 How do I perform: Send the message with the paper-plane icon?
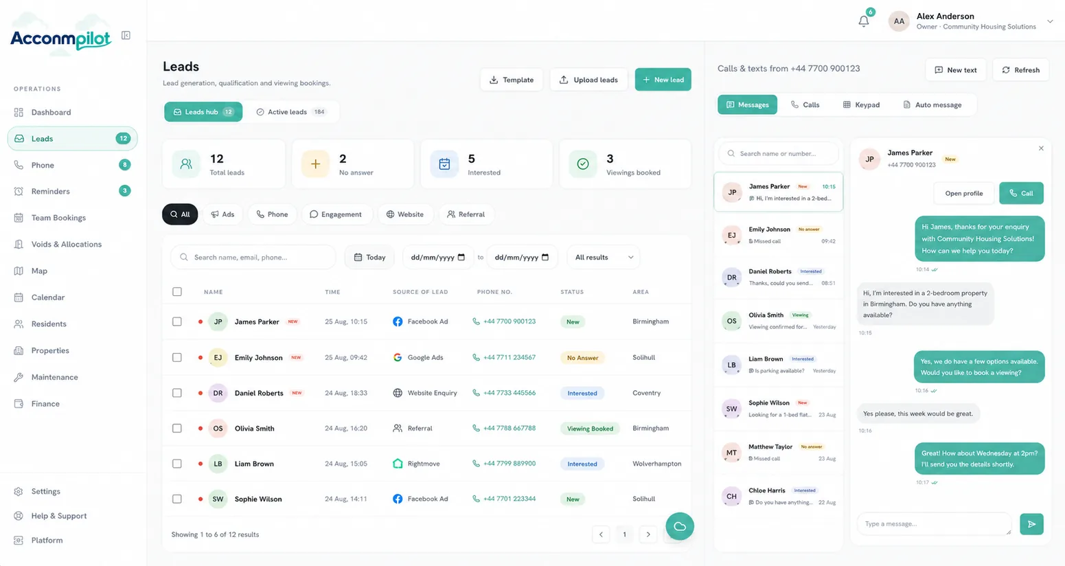pyautogui.click(x=1031, y=524)
